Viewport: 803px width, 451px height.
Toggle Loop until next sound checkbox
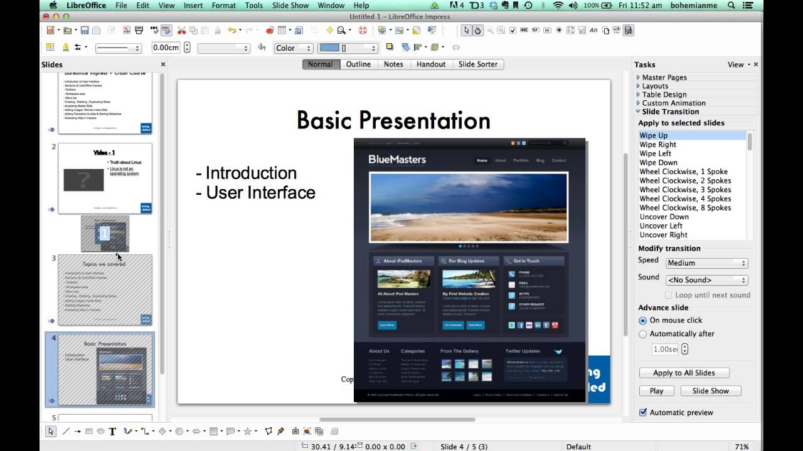(x=668, y=295)
